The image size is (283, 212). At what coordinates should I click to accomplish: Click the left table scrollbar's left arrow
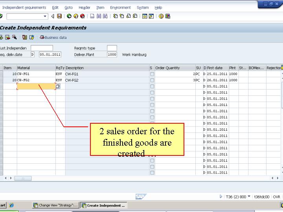click(6, 178)
